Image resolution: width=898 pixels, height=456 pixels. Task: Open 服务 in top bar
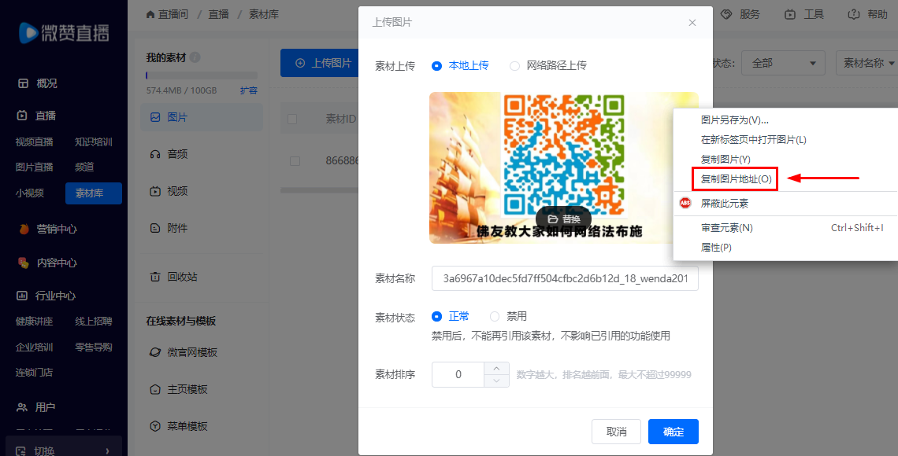pyautogui.click(x=740, y=14)
